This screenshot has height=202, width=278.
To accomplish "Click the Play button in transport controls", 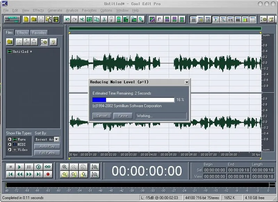I will pos(20,167).
